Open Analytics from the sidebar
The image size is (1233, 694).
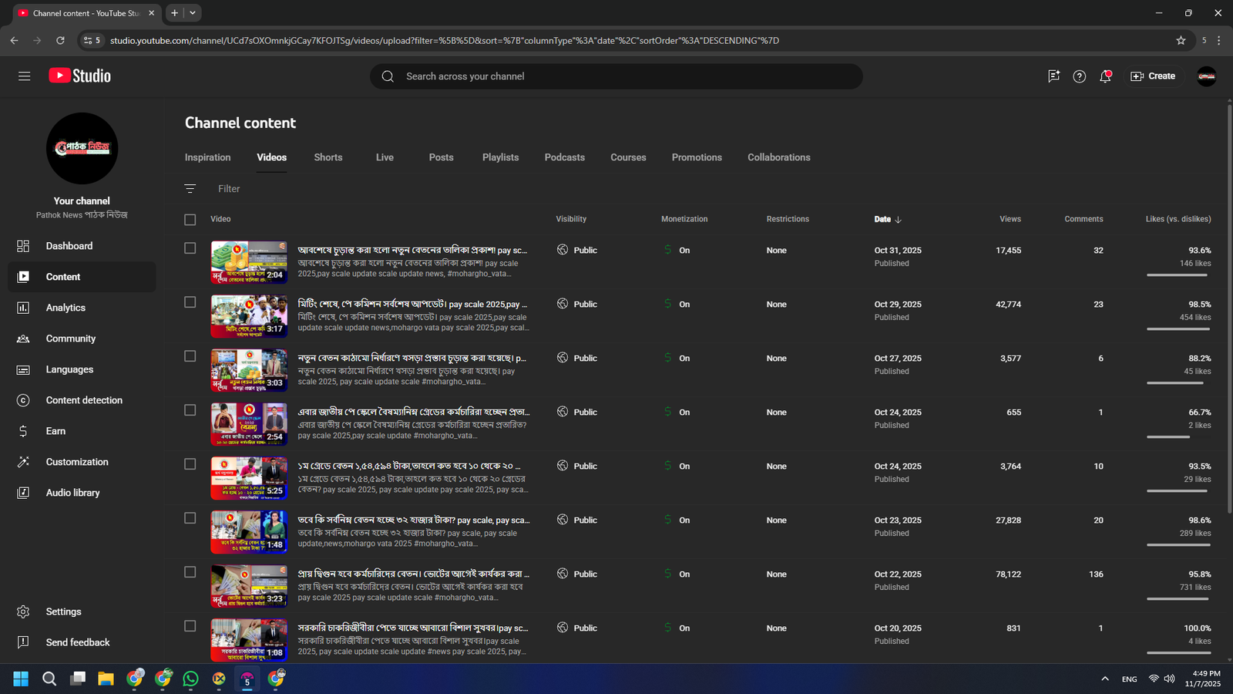(x=66, y=308)
